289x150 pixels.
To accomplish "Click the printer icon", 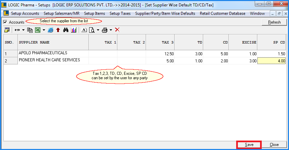I will [104, 30].
